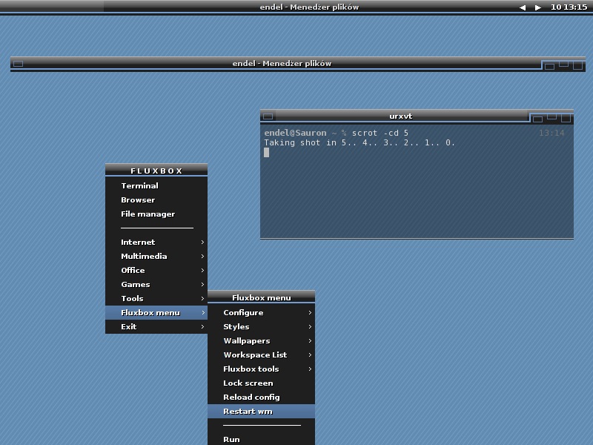This screenshot has width=593, height=445.
Task: Switch to next workspace in toolbar
Action: coord(538,7)
